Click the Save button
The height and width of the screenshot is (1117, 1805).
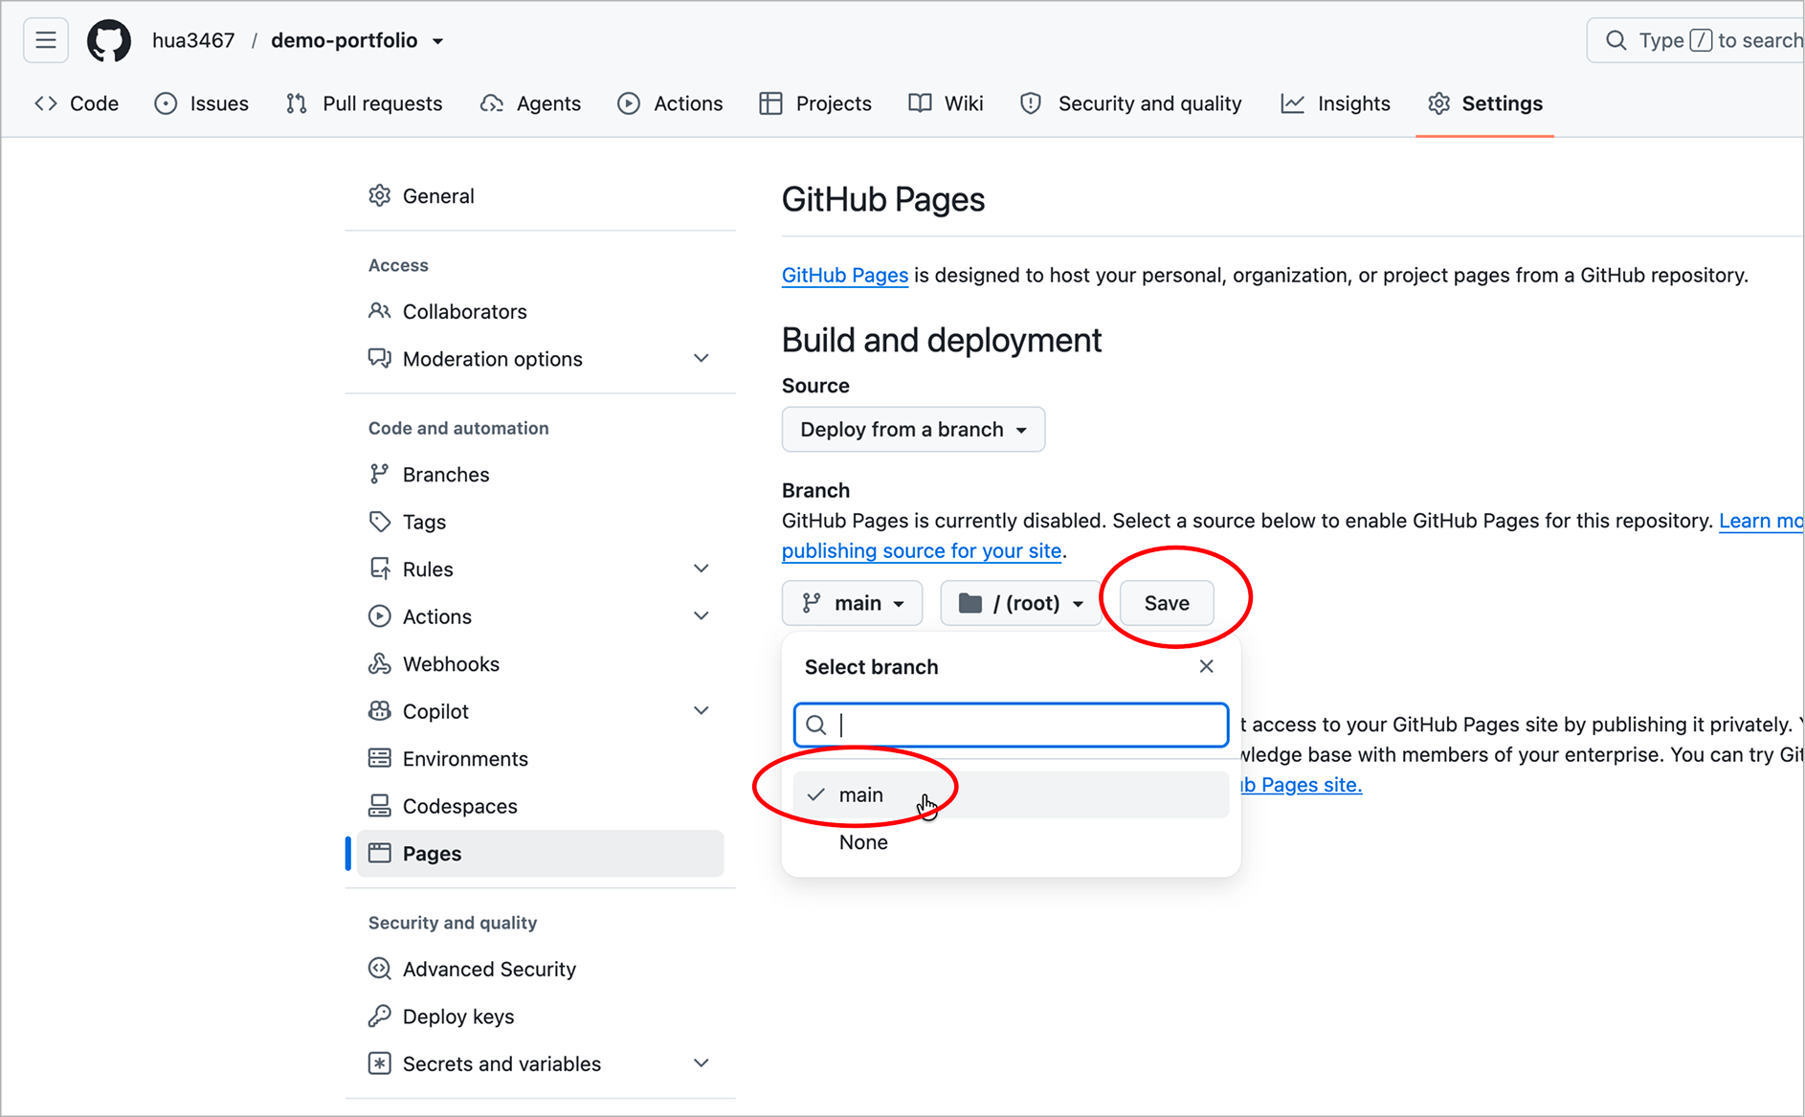click(1167, 603)
